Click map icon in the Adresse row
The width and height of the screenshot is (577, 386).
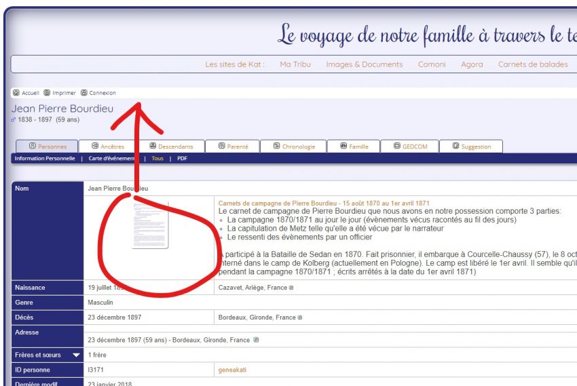(256, 340)
